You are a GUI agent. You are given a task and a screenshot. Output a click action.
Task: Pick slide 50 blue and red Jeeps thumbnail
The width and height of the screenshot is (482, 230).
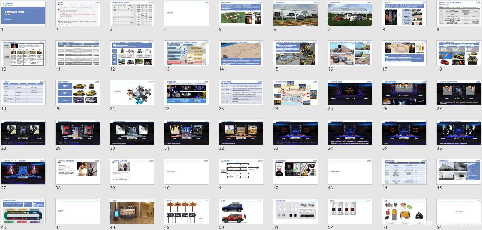(241, 211)
